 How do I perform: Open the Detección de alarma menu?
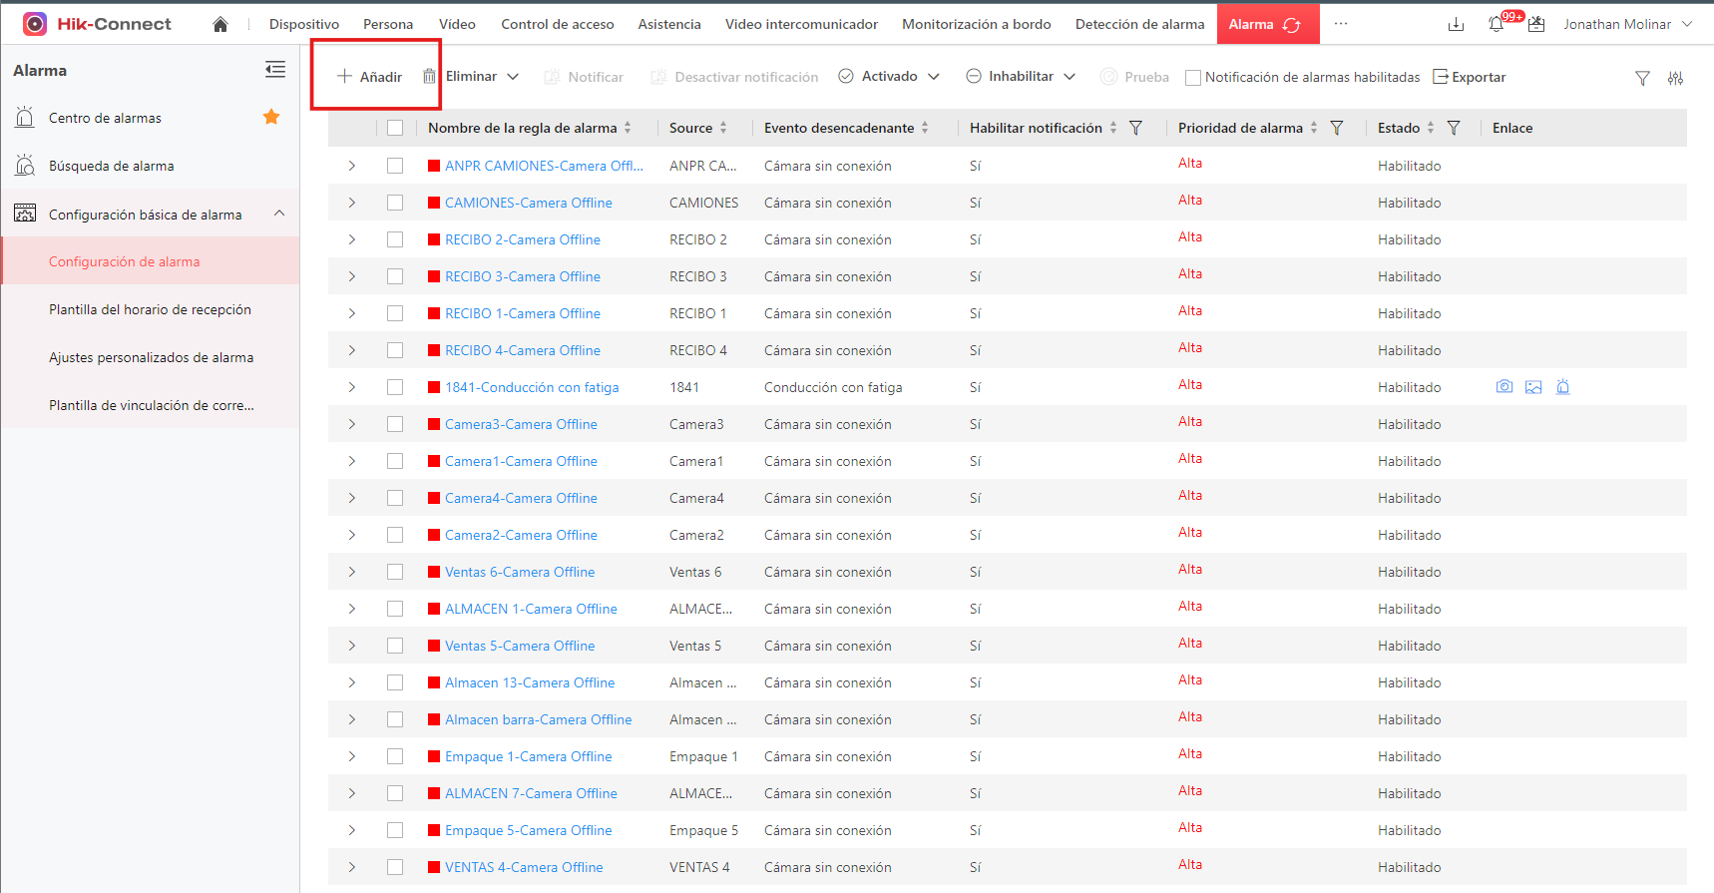[x=1140, y=24]
